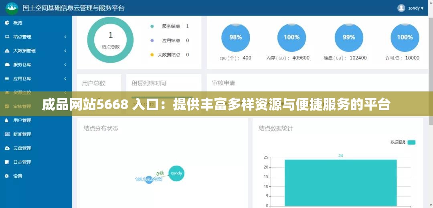Click the platform mountain logo icon
The width and height of the screenshot is (433, 208).
[12, 8]
